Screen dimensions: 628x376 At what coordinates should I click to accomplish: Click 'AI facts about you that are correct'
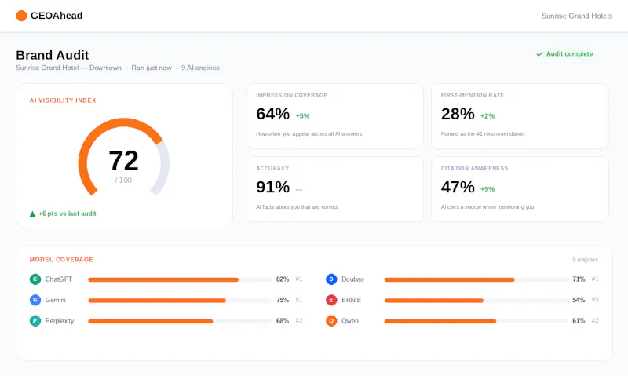coord(297,207)
